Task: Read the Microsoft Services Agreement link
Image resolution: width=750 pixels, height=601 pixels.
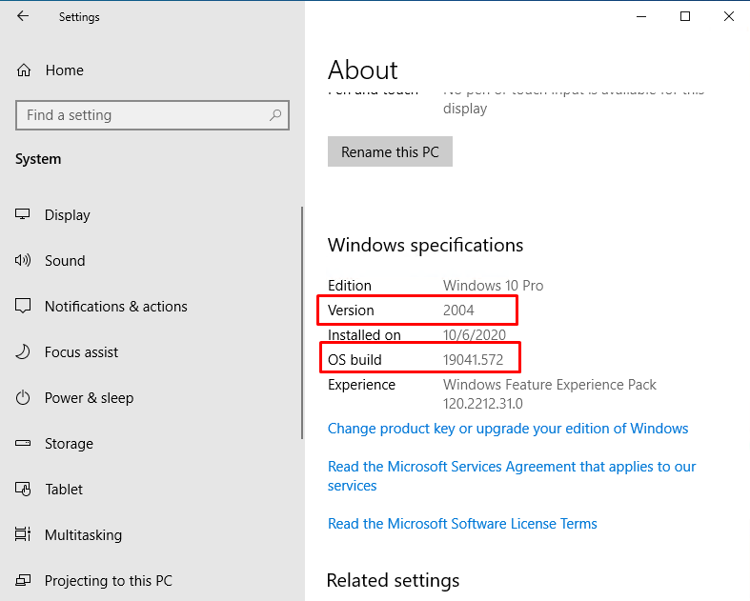Action: (512, 475)
